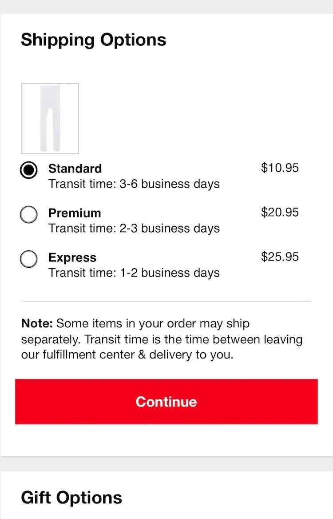The width and height of the screenshot is (333, 519).
Task: Choose the Premium shipping radio button
Action: 29,214
